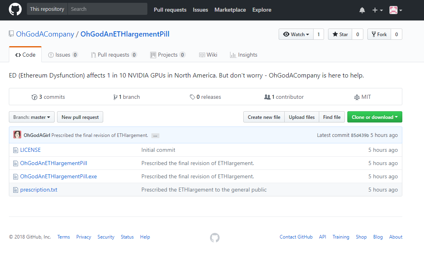Viewport: 424px width, 253px height.
Task: Open Contact GitHub link
Action: tap(296, 237)
